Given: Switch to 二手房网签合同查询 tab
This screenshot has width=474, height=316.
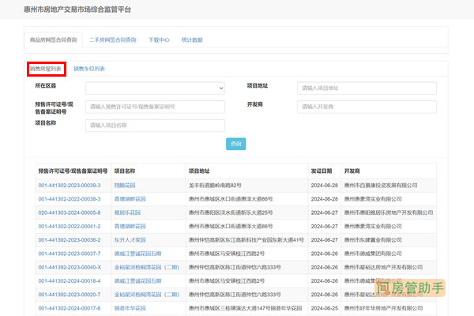Looking at the screenshot, I should coord(112,40).
